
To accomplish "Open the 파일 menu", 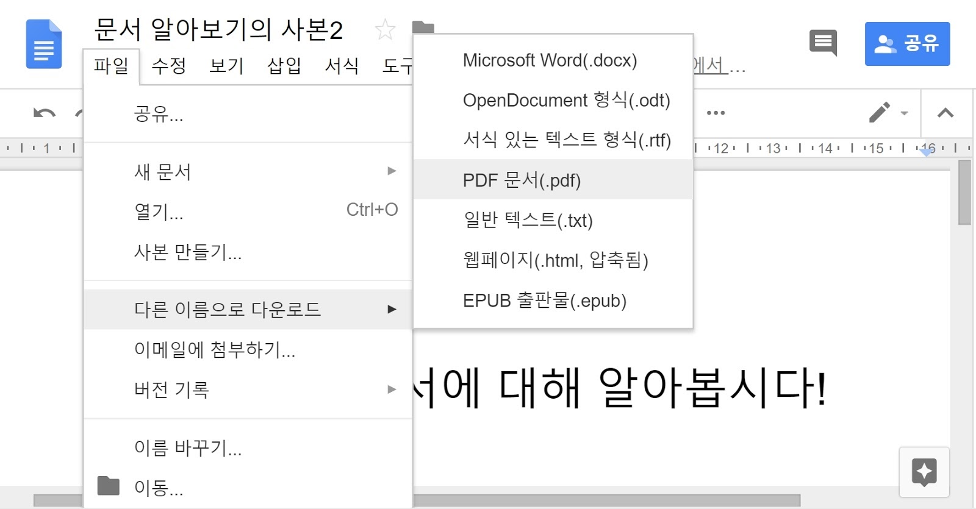I will coord(112,65).
